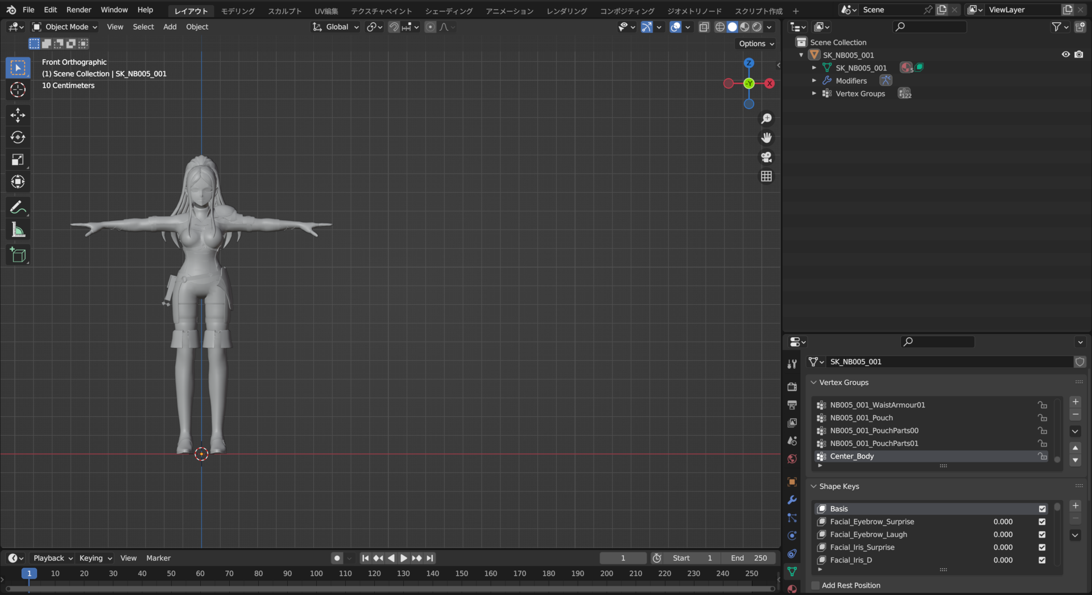Click the outliner search field
Screen dimensions: 1092x595
(x=930, y=27)
